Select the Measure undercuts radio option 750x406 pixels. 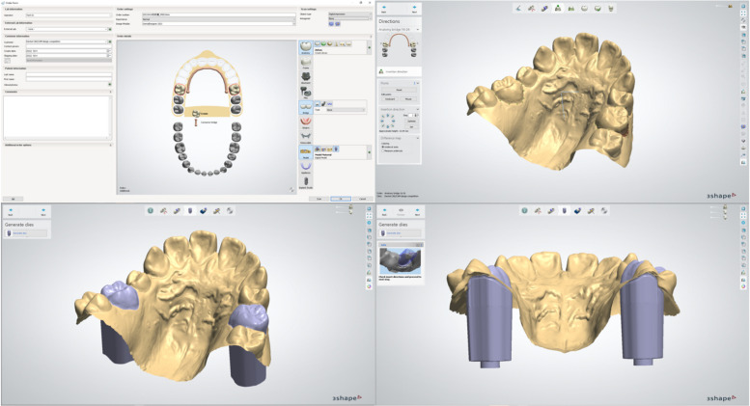pyautogui.click(x=384, y=149)
